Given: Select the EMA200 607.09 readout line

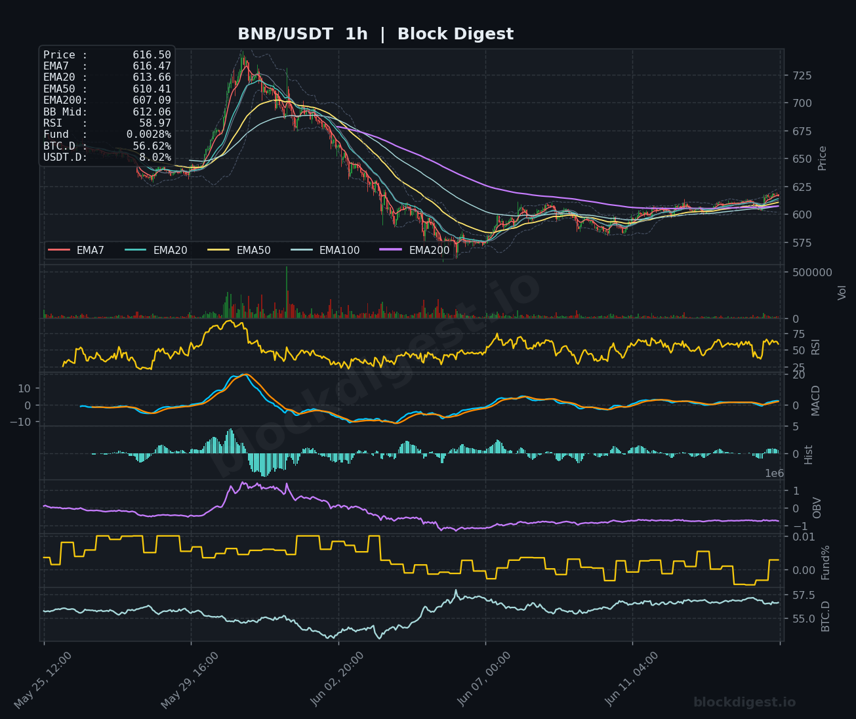Looking at the screenshot, I should pos(107,100).
